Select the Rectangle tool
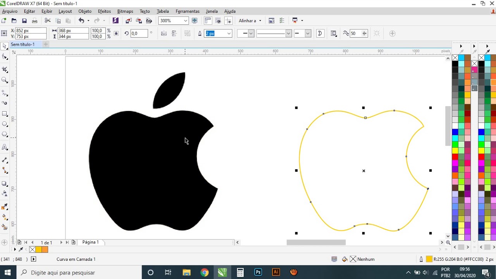The height and width of the screenshot is (279, 496). click(5, 114)
